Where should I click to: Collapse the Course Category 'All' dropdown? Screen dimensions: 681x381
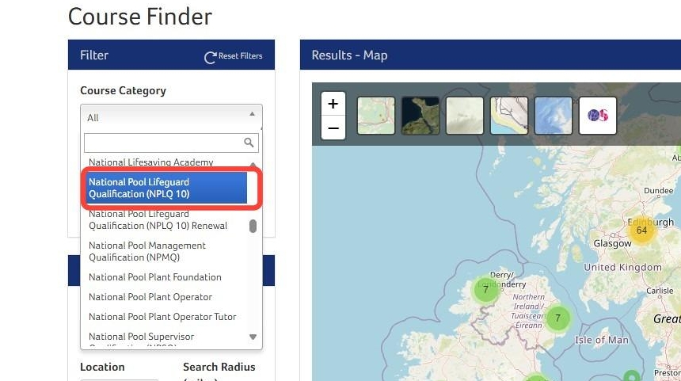[x=171, y=117]
